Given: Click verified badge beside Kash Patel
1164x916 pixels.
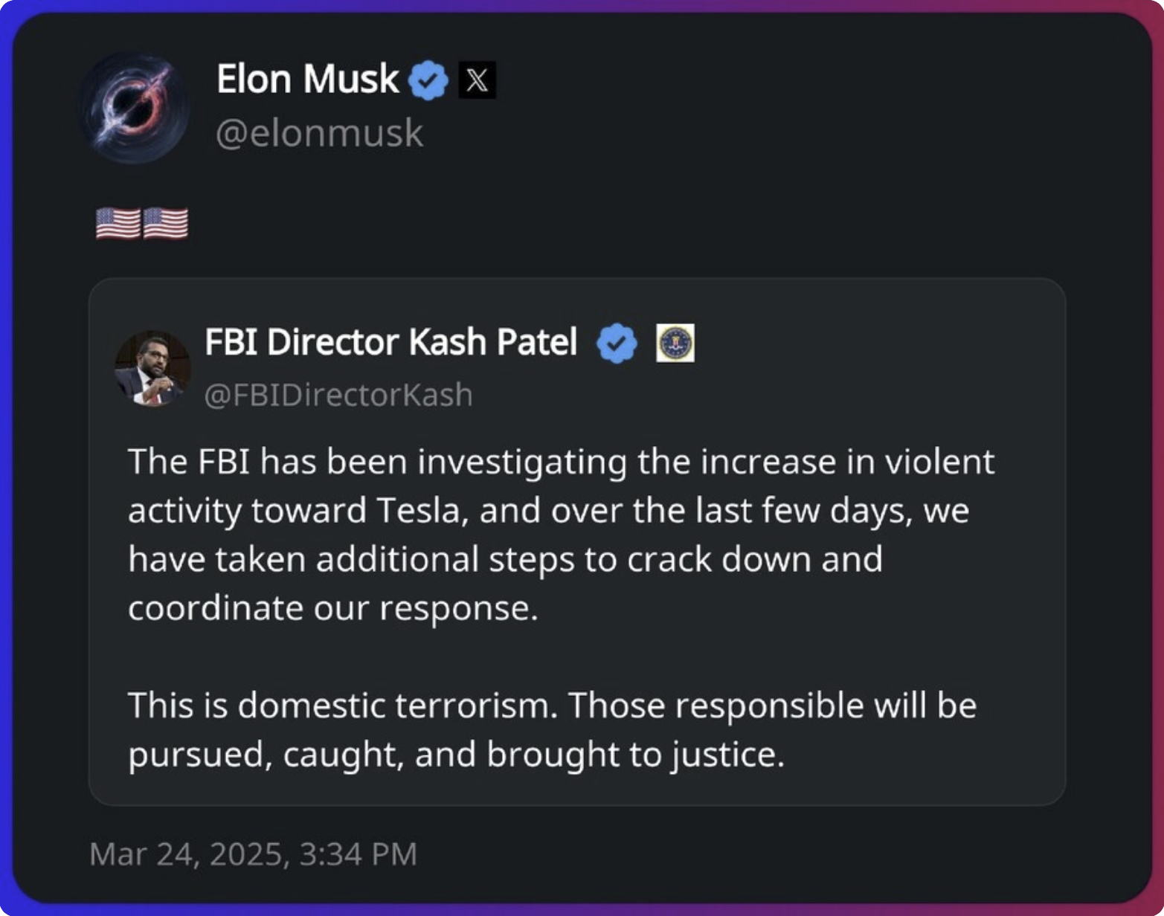Looking at the screenshot, I should click(617, 343).
